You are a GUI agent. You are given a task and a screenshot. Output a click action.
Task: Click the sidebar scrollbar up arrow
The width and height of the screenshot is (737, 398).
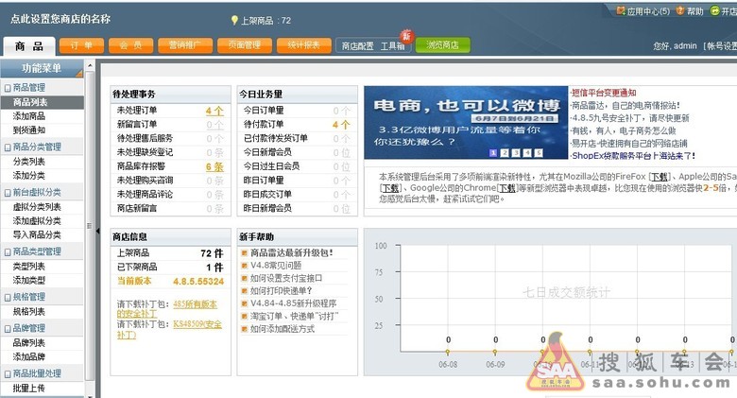point(91,65)
